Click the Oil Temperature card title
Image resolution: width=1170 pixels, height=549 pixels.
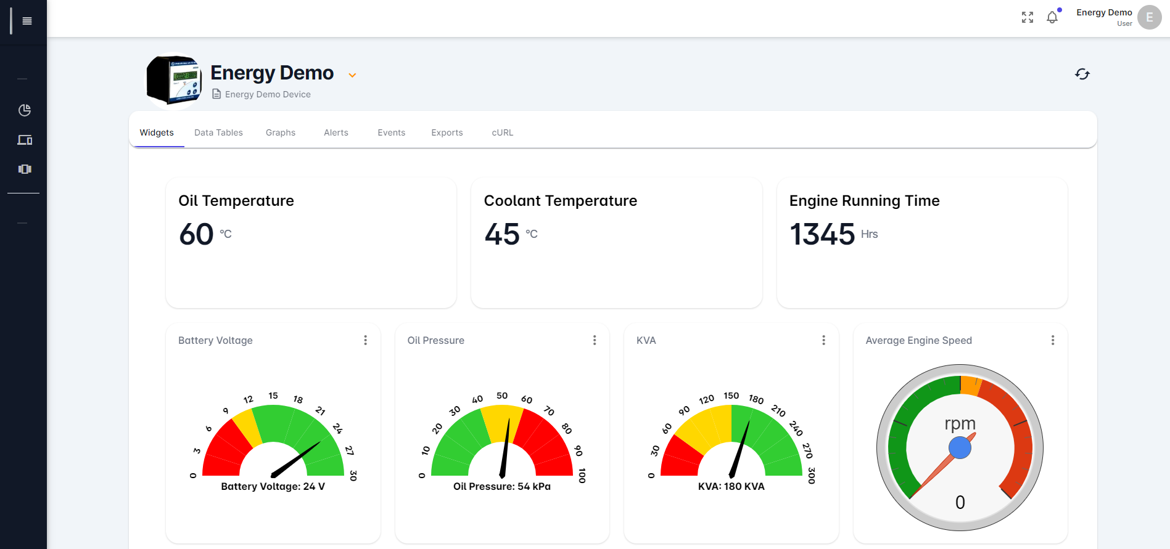(x=236, y=201)
